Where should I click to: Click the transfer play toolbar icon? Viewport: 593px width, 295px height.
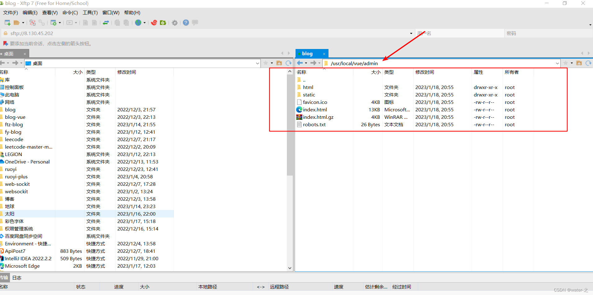click(x=70, y=23)
